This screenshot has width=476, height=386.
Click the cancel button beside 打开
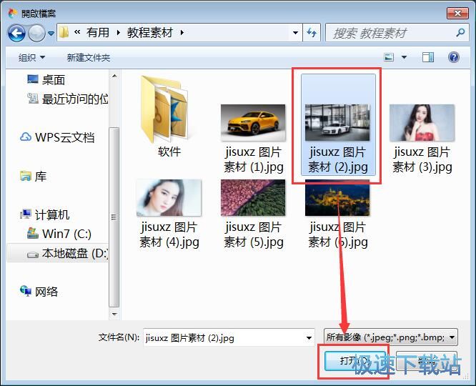(x=427, y=361)
